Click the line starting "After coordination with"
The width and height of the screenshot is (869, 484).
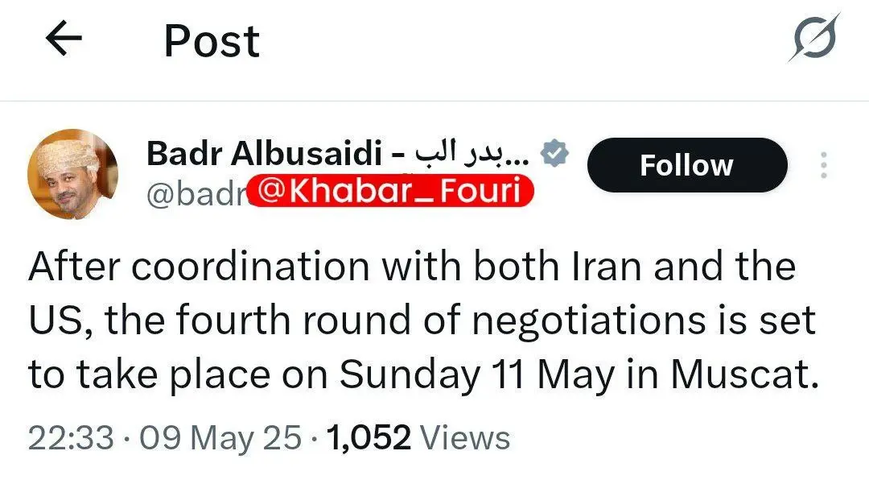click(411, 267)
